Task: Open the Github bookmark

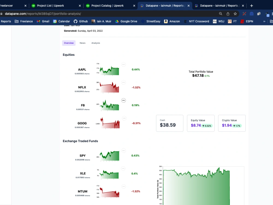Action: [x=81, y=21]
